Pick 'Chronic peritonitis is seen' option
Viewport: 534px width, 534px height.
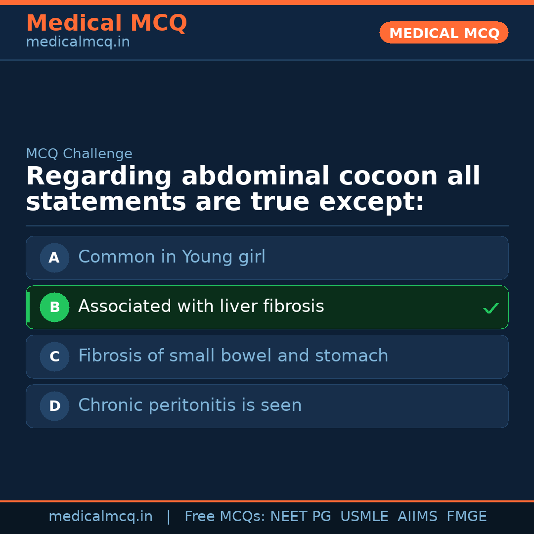pyautogui.click(x=190, y=405)
